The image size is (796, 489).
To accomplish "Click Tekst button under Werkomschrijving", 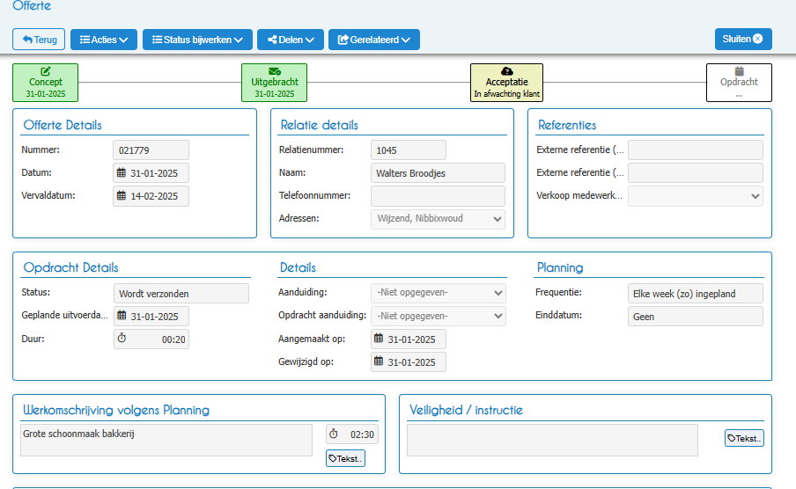I will [x=345, y=458].
